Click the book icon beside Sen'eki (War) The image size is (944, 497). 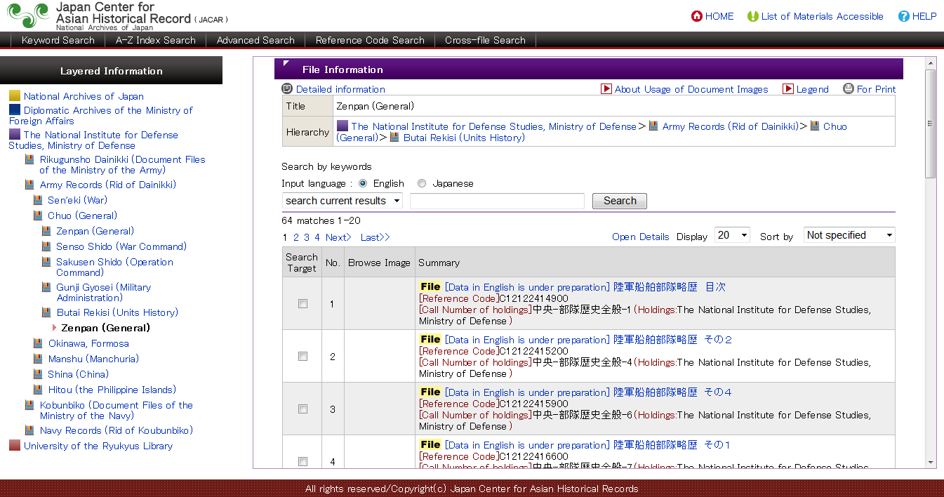point(38,200)
